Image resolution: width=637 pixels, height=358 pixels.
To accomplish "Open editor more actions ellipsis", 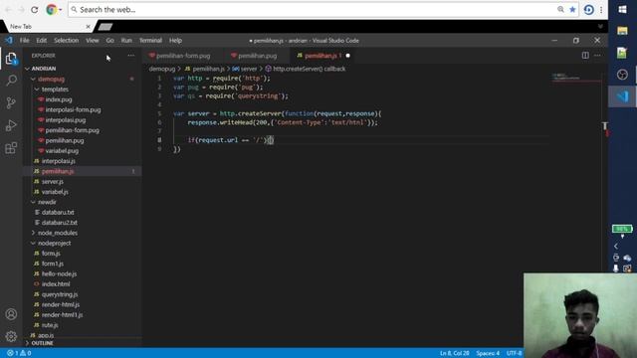I will (x=597, y=56).
